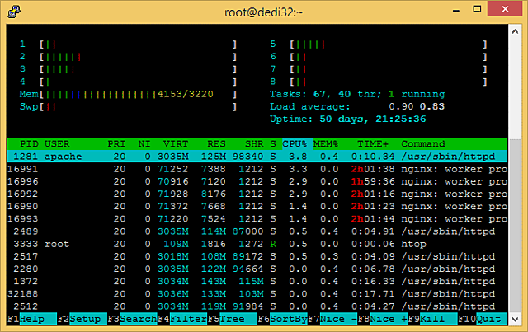Image resolution: width=528 pixels, height=332 pixels.
Task: Minimize the PuTTY window
Action: click(456, 9)
